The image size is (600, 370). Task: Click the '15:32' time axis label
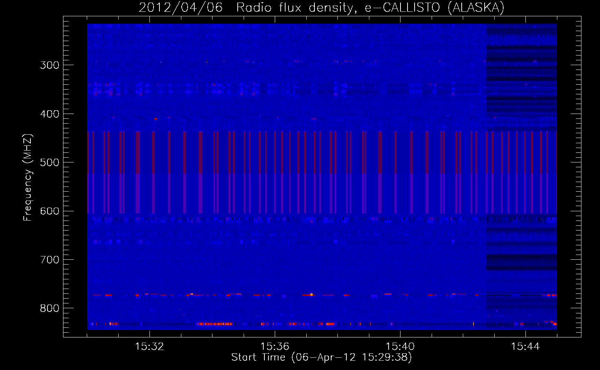(x=149, y=346)
